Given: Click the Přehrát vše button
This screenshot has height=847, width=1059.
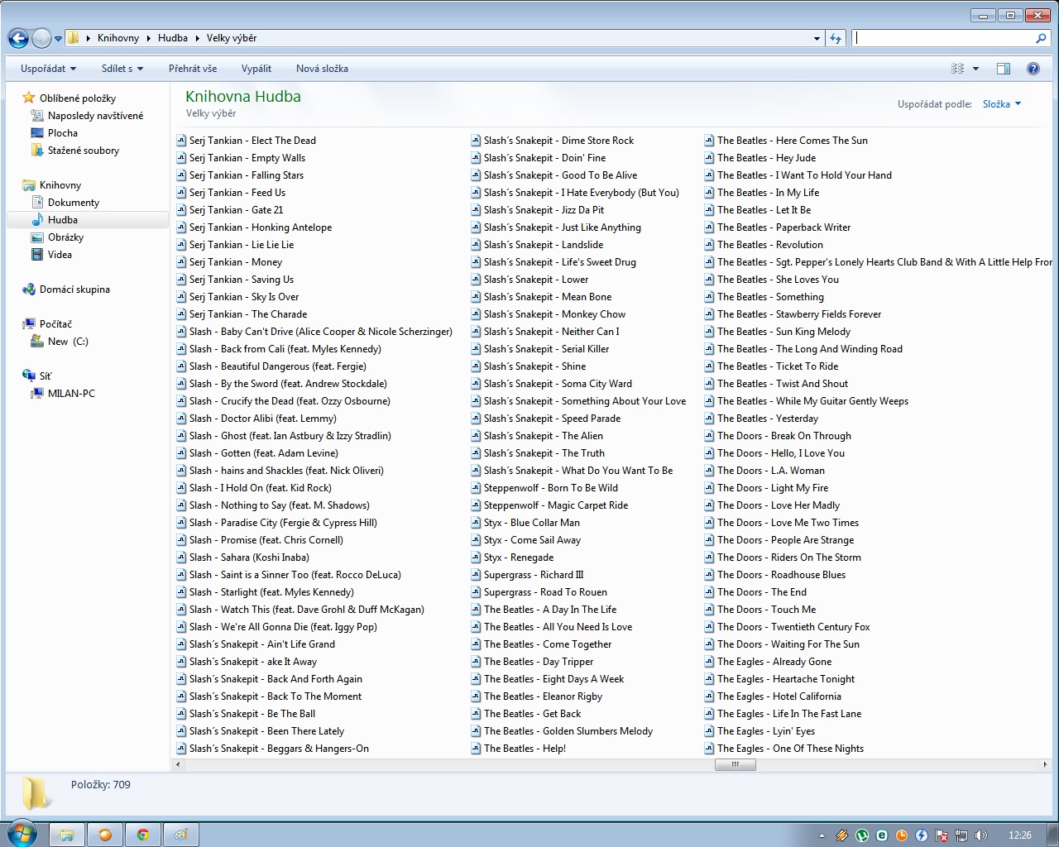Looking at the screenshot, I should (x=193, y=69).
